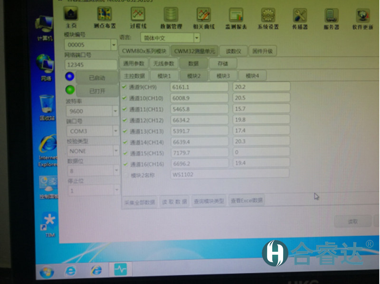The height and width of the screenshot is (284, 380).
Task: Click the 监测报表 report icon
Action: coord(236,18)
